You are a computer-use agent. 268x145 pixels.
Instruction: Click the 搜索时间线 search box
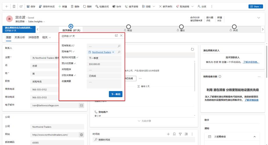coord(144,139)
